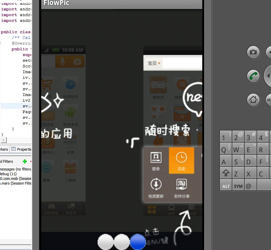Click keyboard key 2 @

point(238,136)
